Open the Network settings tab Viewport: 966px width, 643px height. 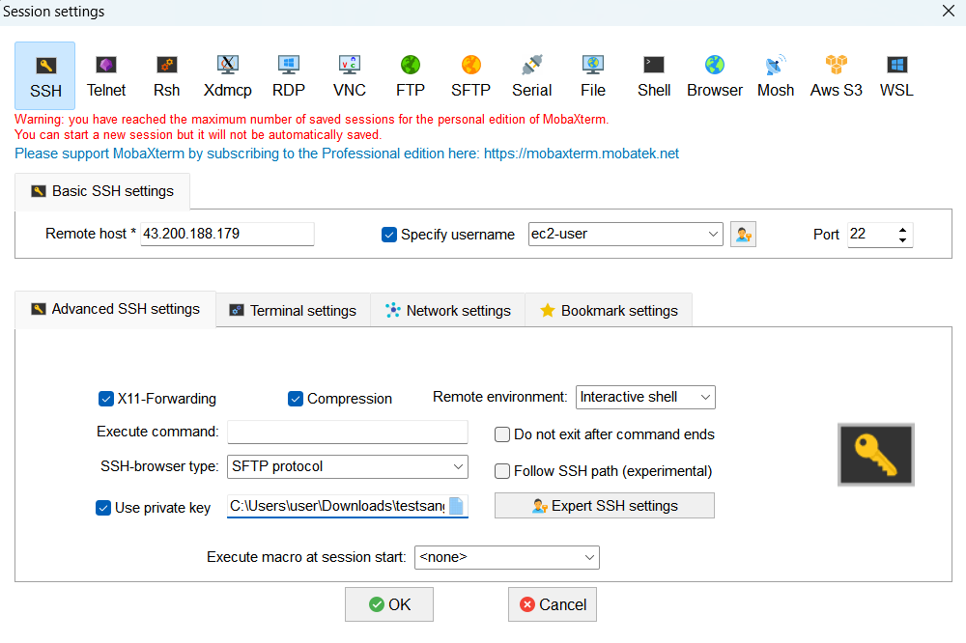(447, 311)
